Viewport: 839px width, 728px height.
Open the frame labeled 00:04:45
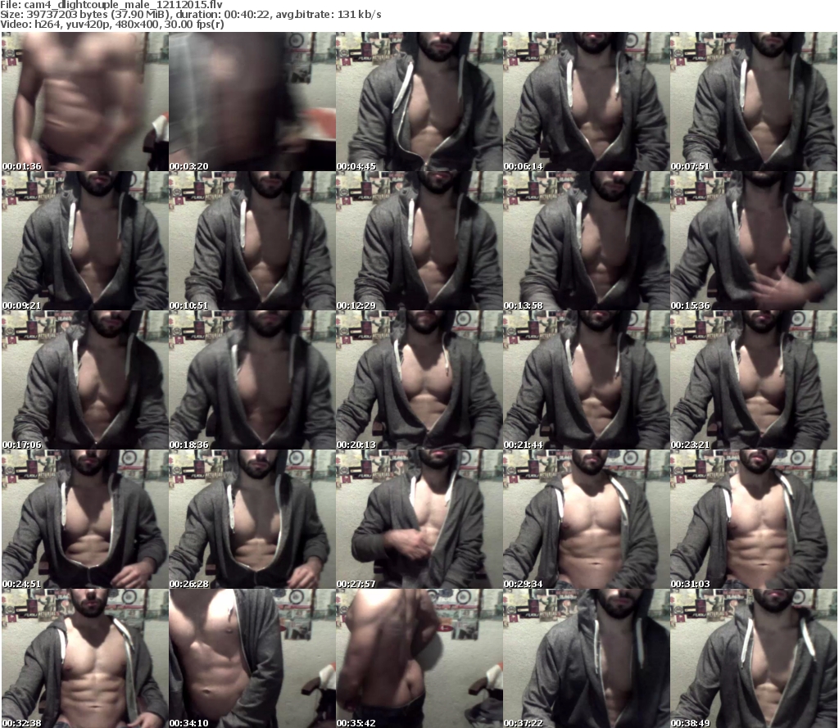pyautogui.click(x=419, y=101)
